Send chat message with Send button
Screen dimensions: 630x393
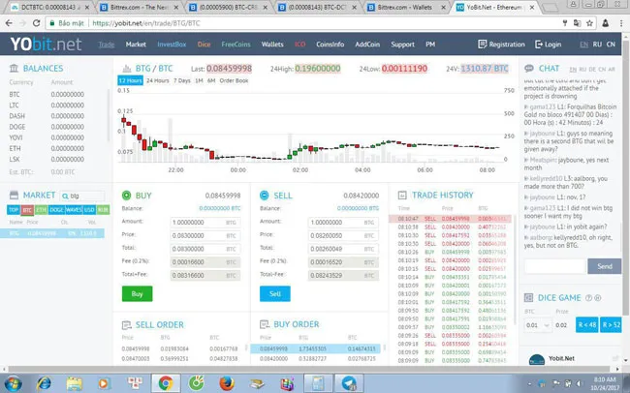click(x=604, y=266)
